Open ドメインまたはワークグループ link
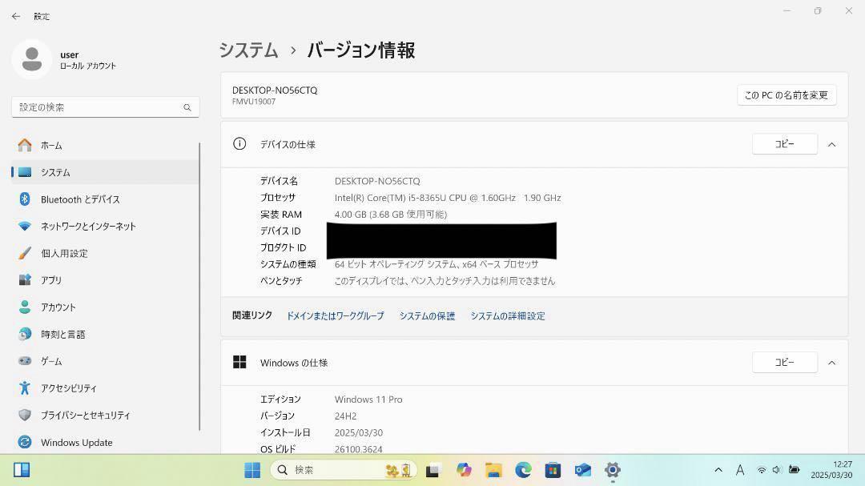 (x=335, y=316)
